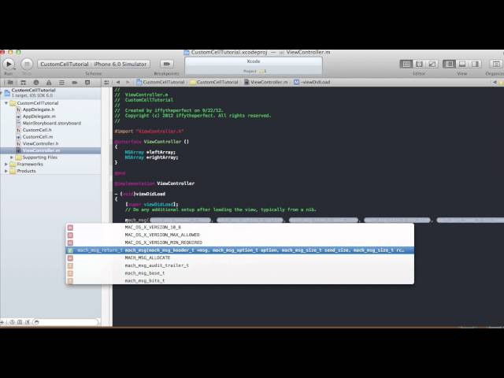The height and width of the screenshot is (378, 504).
Task: Toggle the Navigator pane view button
Action: point(449,64)
